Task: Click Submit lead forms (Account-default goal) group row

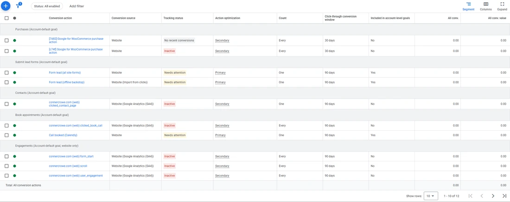Action: point(255,62)
